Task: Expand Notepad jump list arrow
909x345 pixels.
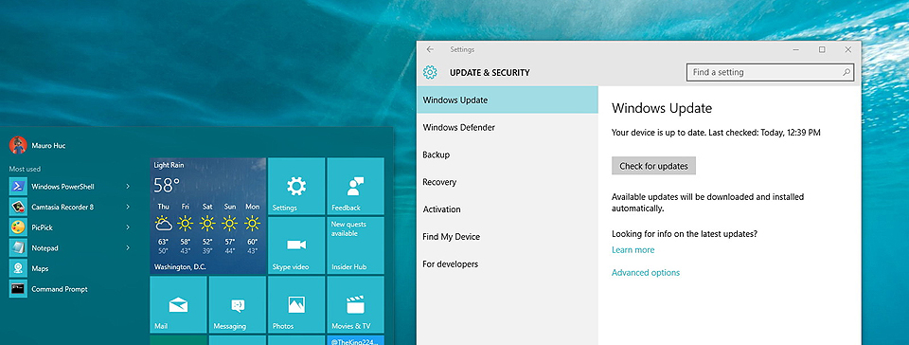Action: (x=128, y=247)
